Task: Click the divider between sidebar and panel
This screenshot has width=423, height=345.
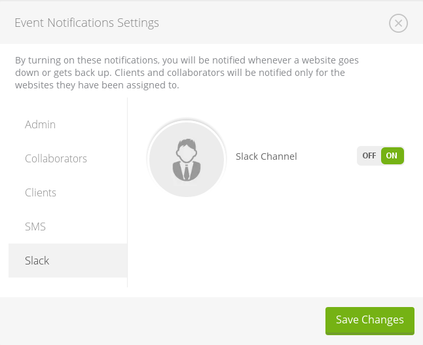Action: 127,196
